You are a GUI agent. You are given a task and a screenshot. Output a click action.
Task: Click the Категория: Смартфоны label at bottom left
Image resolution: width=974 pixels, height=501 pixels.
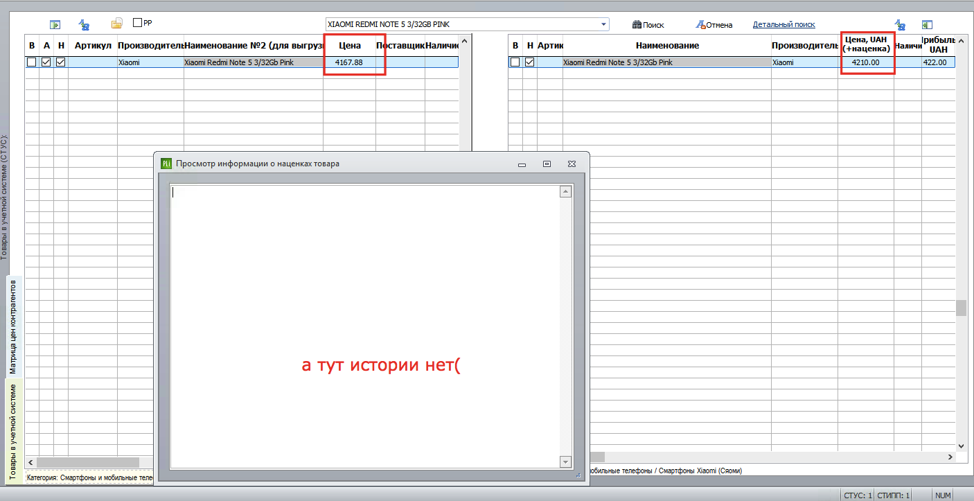(89, 477)
